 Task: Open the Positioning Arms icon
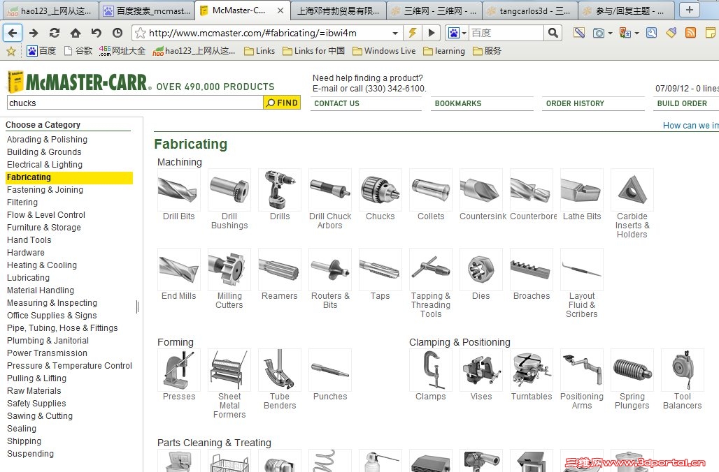click(x=582, y=370)
